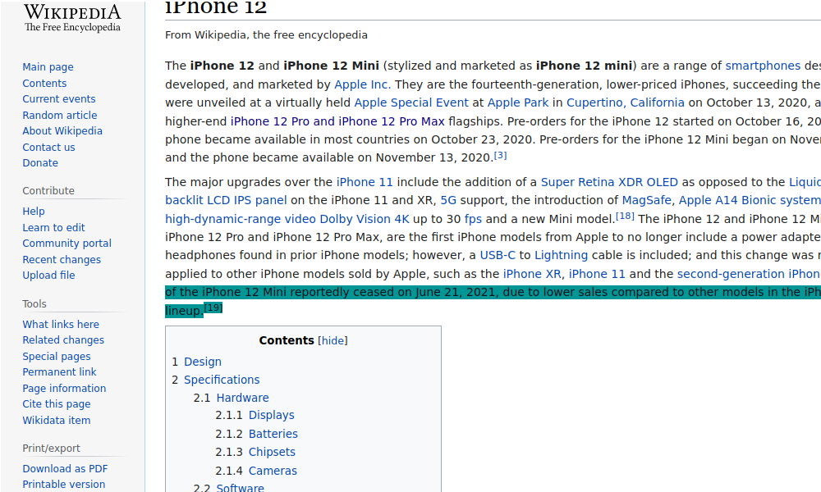Jump to Software subsection in contents

tap(240, 487)
